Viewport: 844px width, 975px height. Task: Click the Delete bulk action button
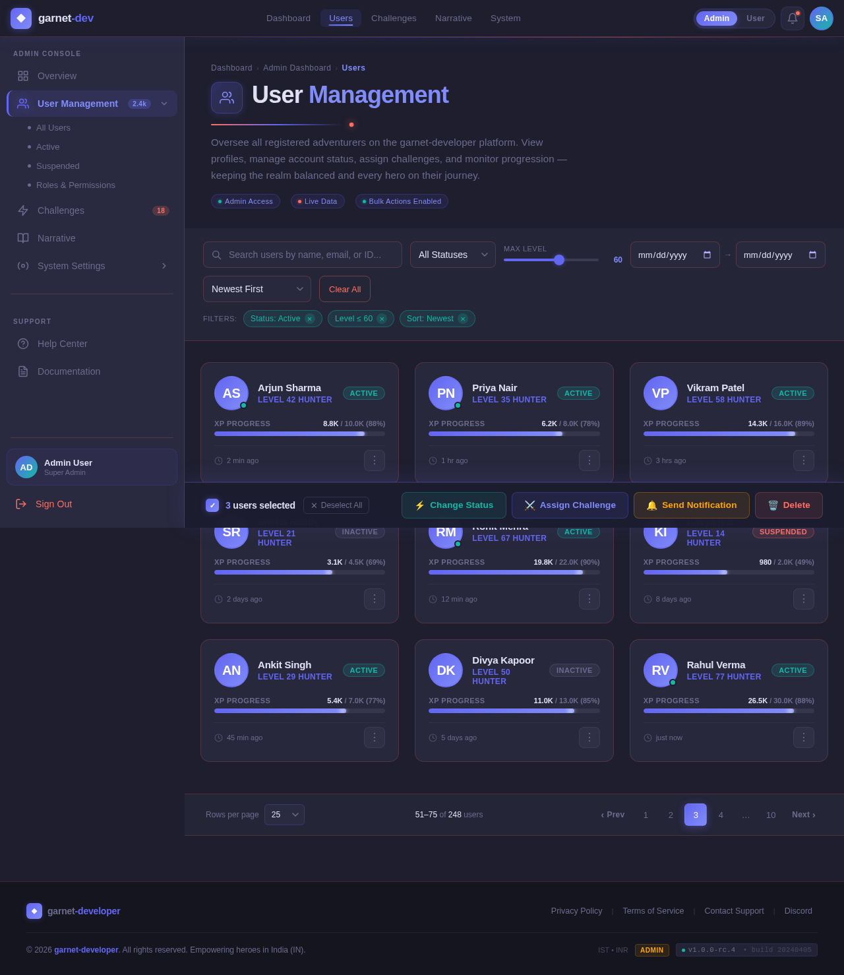click(789, 505)
